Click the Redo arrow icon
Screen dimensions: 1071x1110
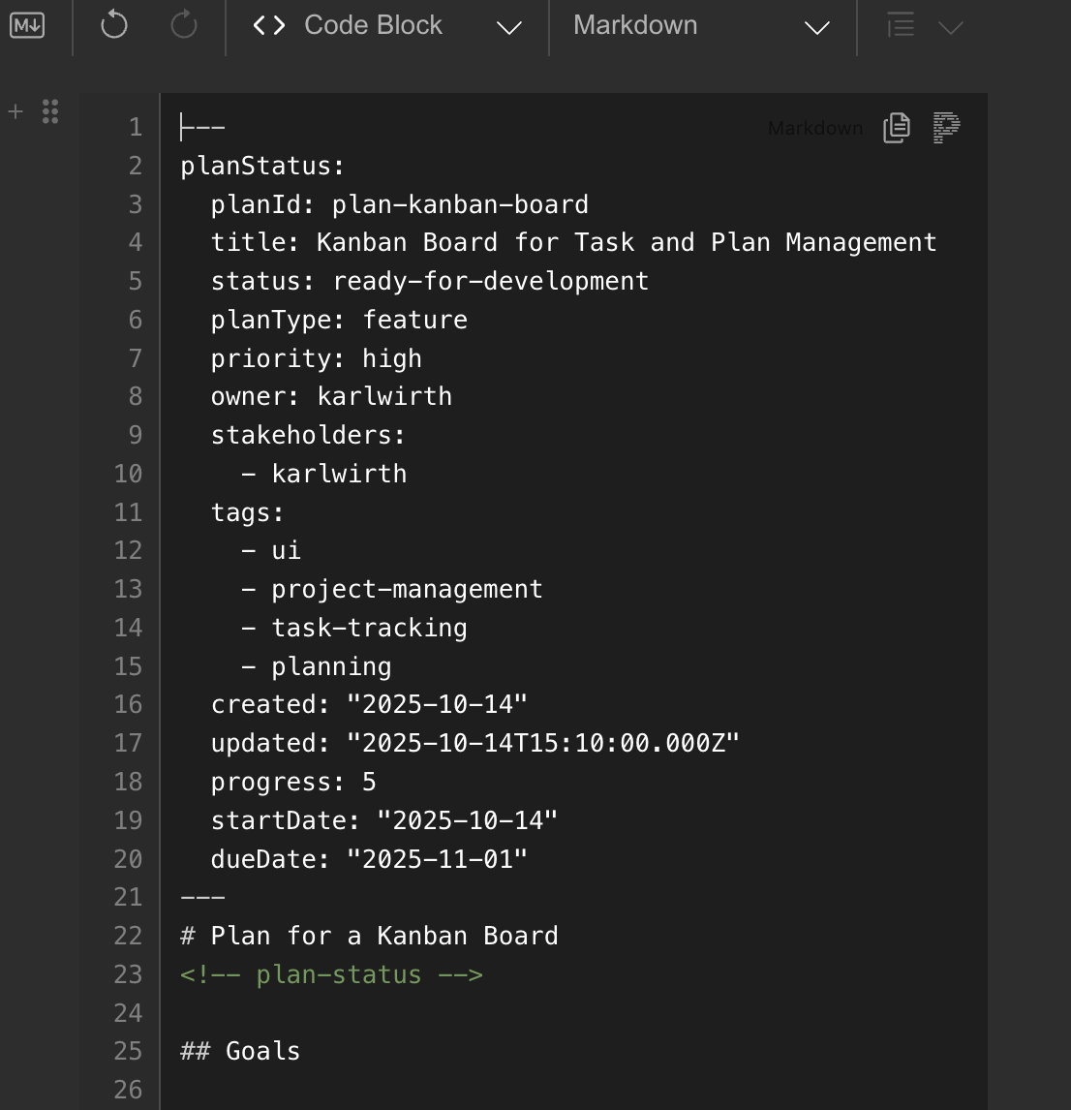point(183,24)
